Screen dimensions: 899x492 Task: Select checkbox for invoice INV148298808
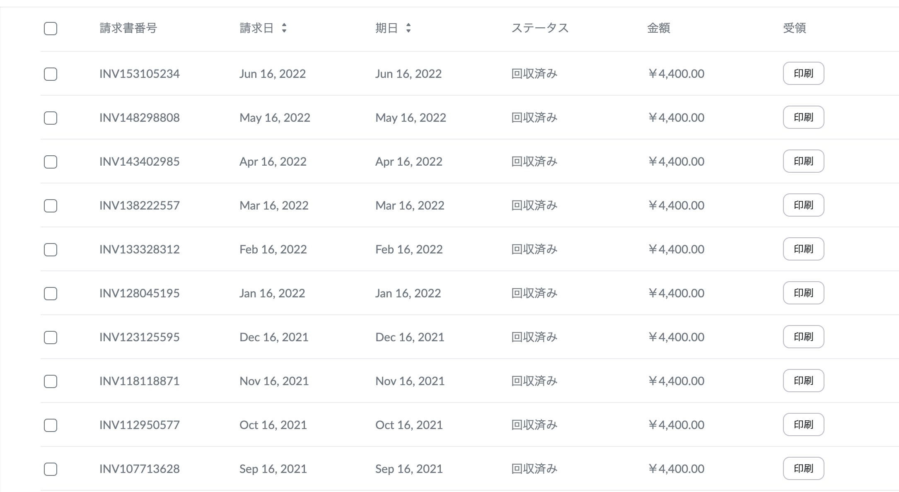point(51,118)
